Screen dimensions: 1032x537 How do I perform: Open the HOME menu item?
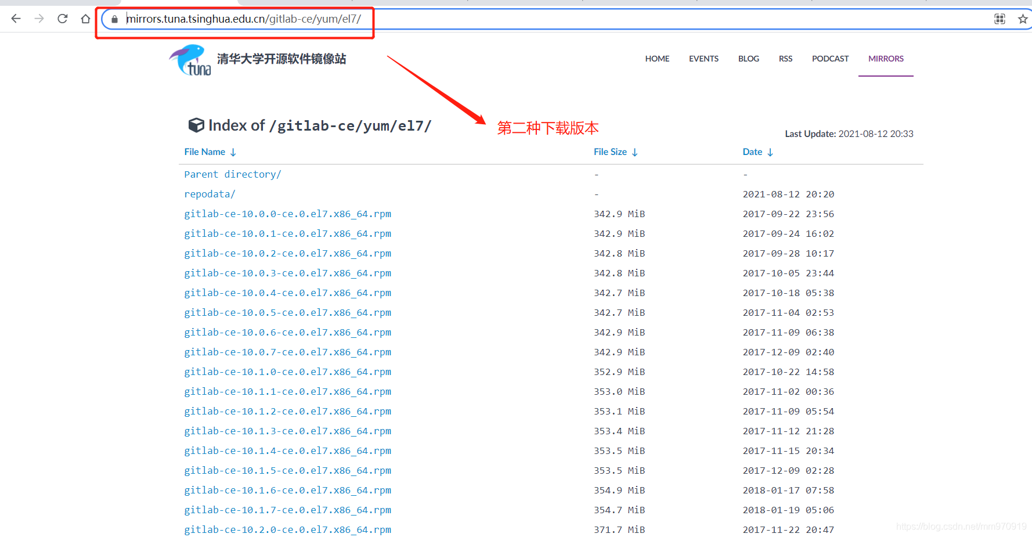[x=657, y=59]
